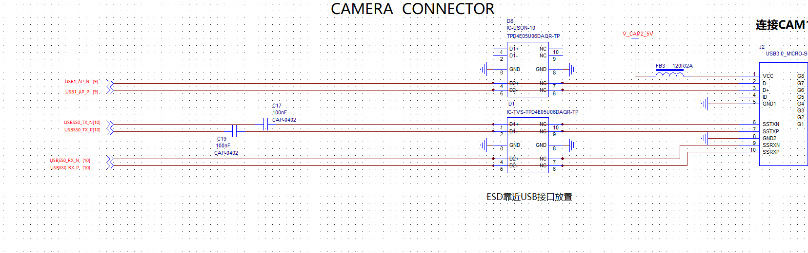Click the 100nF value under C17
The height and width of the screenshot is (253, 808).
tap(280, 112)
